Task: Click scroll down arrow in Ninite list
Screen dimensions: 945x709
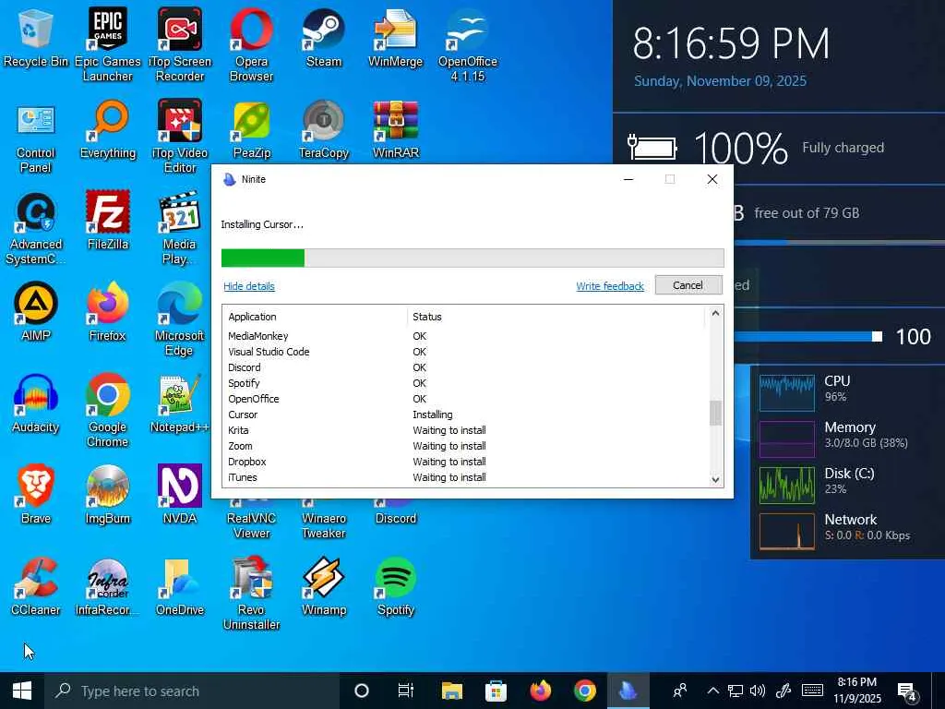Action: click(715, 480)
